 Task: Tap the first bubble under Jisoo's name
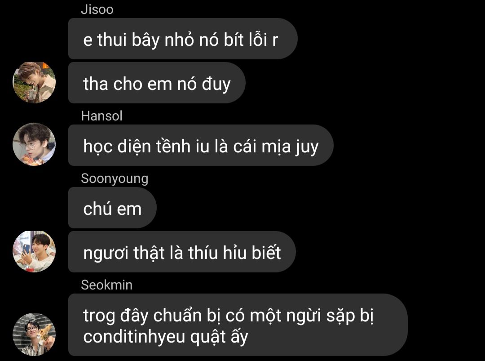183,39
